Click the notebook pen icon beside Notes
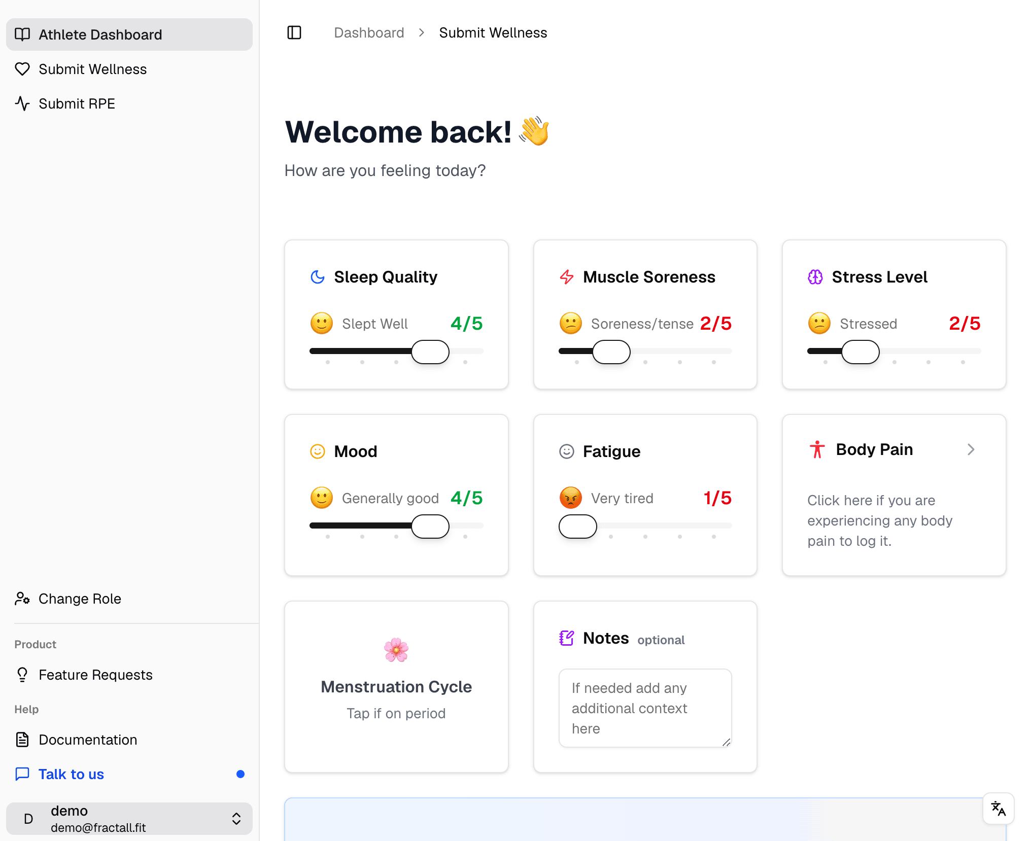The image size is (1031, 841). [x=567, y=638]
